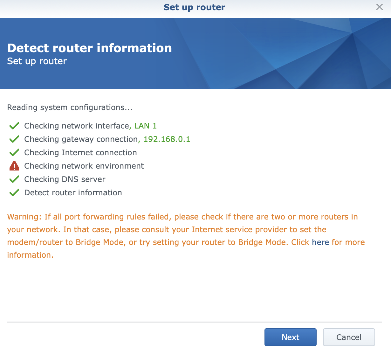Click the Checking network environment text

[x=84, y=166]
